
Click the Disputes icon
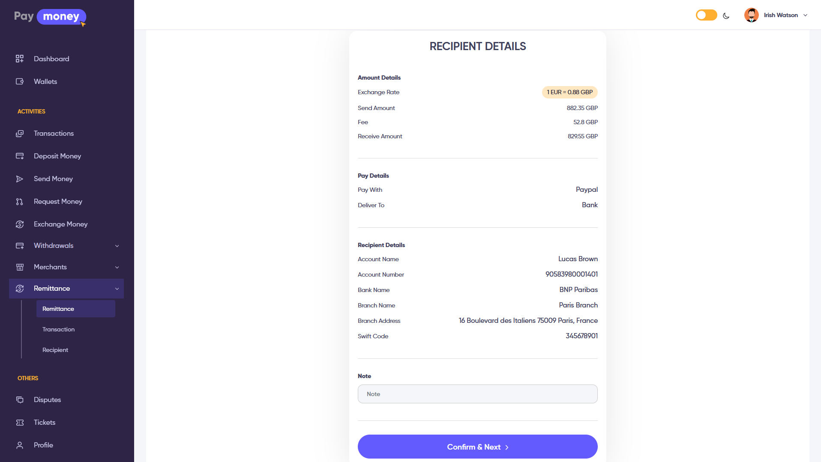(x=20, y=400)
